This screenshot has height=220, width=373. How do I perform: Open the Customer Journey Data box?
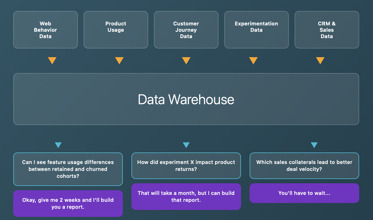pyautogui.click(x=186, y=29)
